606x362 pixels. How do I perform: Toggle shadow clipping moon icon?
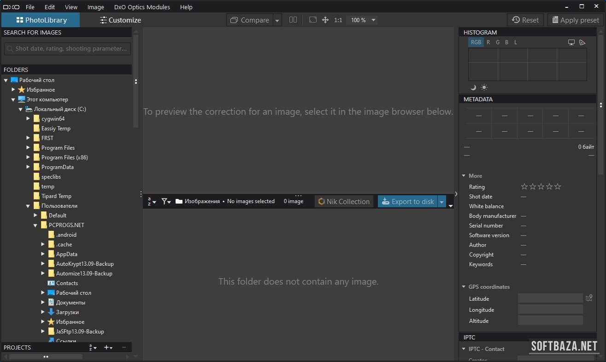tap(473, 87)
